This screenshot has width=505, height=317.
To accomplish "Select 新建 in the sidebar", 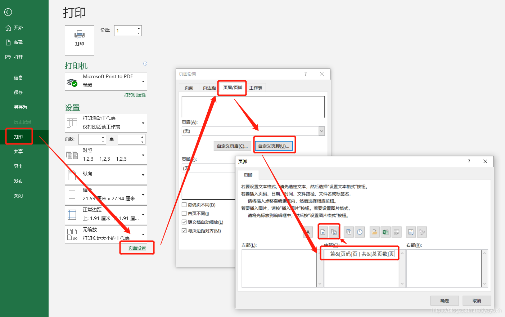I will tap(14, 43).
